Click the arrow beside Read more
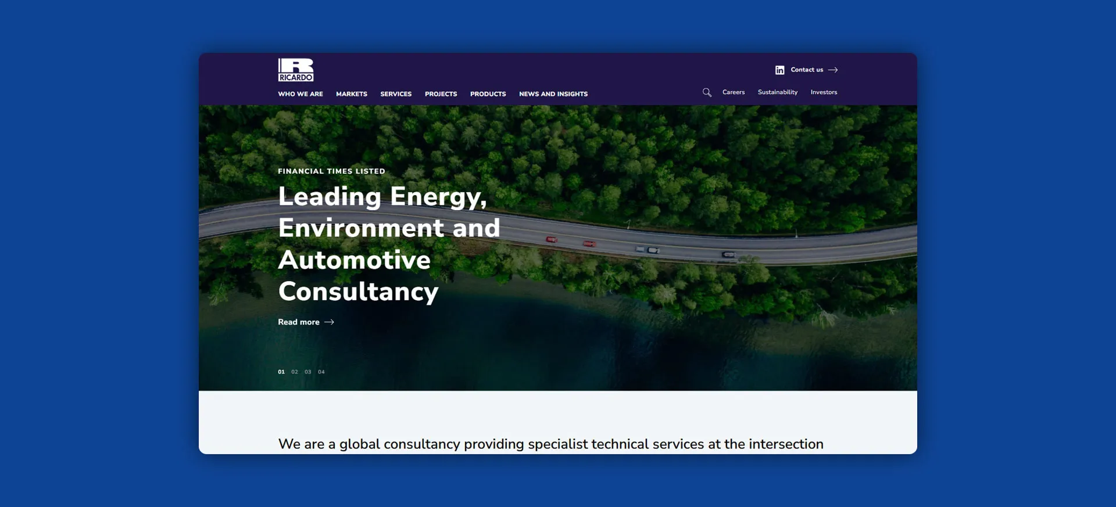The image size is (1116, 507). point(329,322)
